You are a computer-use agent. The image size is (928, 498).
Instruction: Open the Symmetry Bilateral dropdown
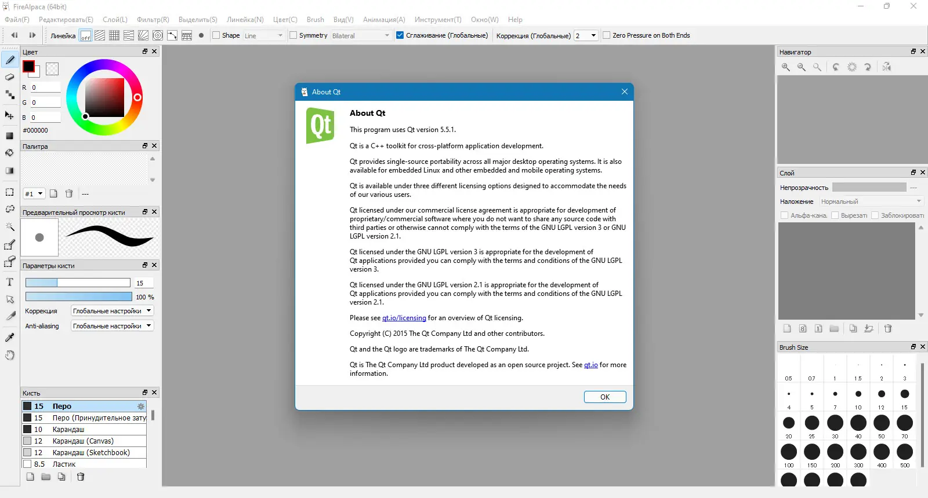(x=361, y=35)
